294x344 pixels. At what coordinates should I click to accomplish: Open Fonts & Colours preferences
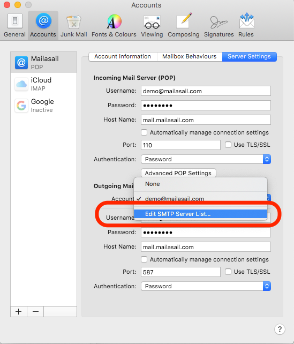click(x=114, y=25)
